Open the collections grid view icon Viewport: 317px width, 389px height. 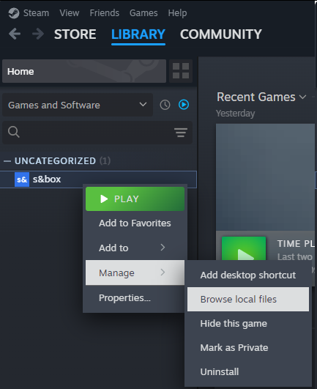pos(181,71)
